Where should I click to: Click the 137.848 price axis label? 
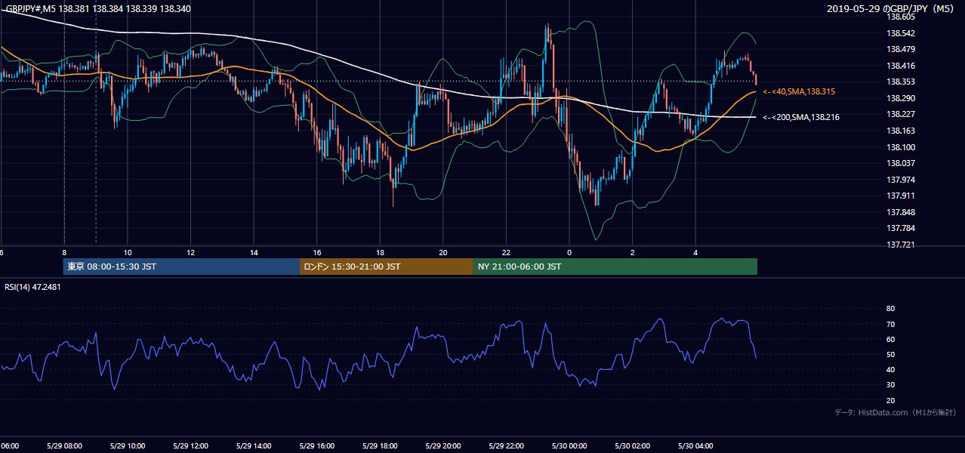pyautogui.click(x=900, y=212)
